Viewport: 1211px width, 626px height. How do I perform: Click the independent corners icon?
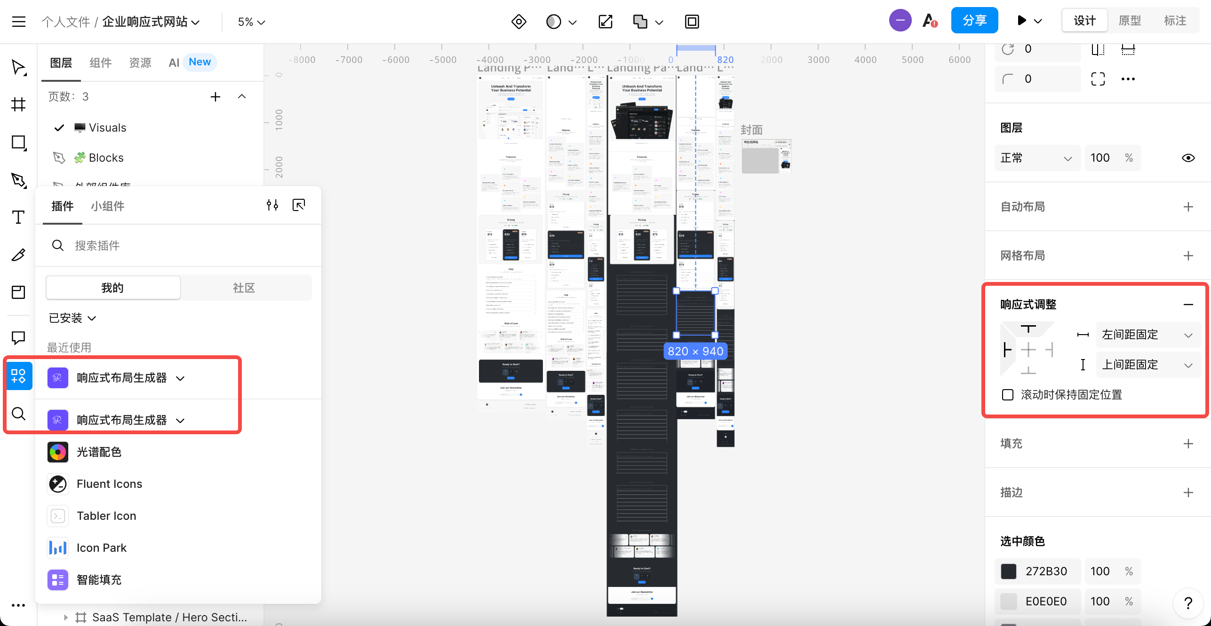[1098, 79]
